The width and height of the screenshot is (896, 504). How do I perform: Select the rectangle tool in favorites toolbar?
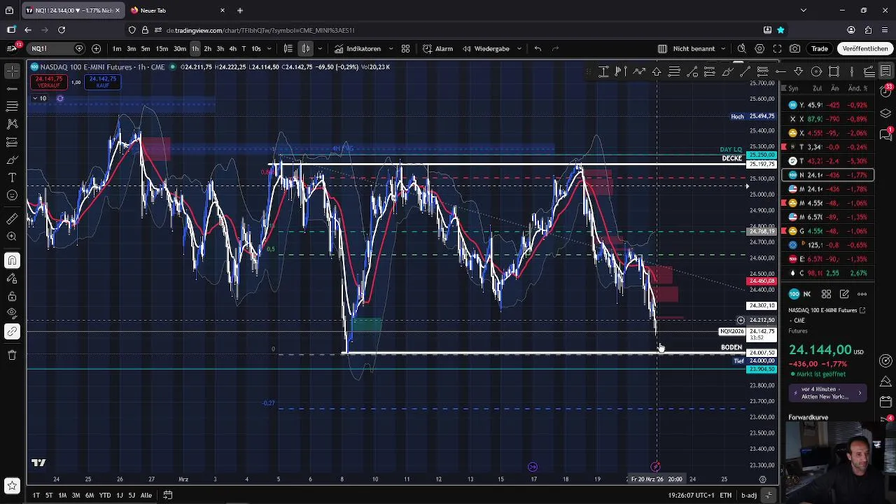834,71
